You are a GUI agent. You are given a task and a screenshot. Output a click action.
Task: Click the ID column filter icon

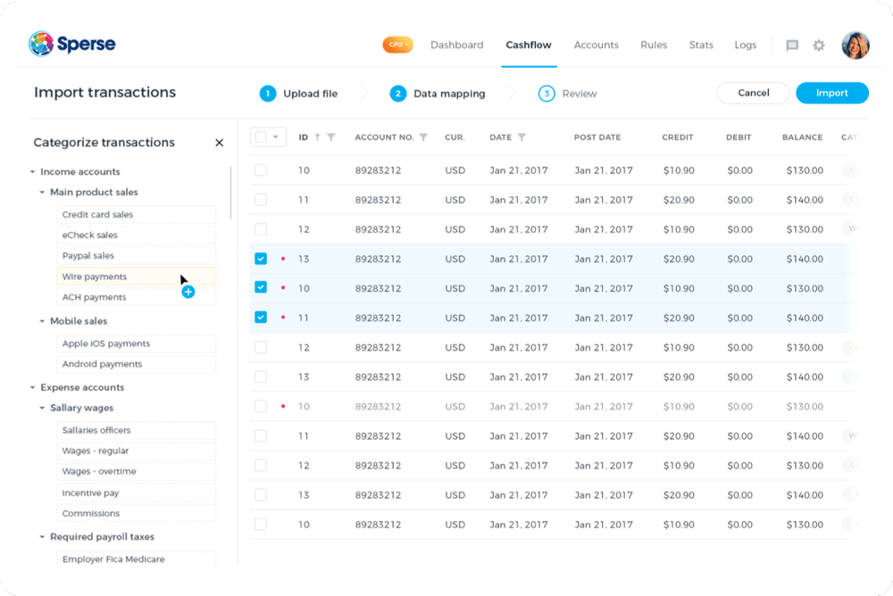coord(331,137)
